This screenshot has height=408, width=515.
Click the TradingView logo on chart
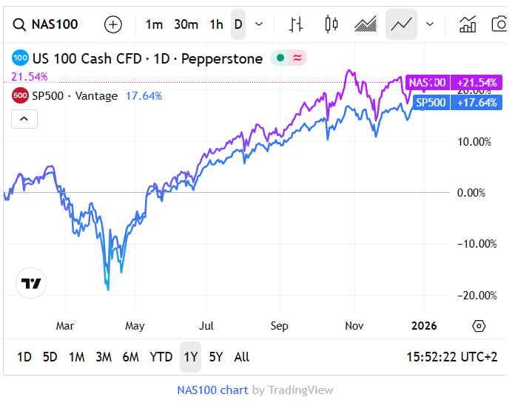pos(31,283)
